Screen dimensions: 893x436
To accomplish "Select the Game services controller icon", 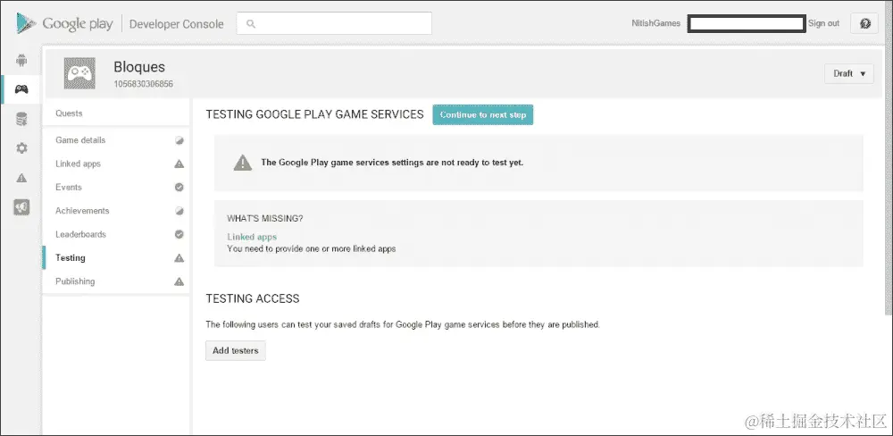I will (x=21, y=89).
